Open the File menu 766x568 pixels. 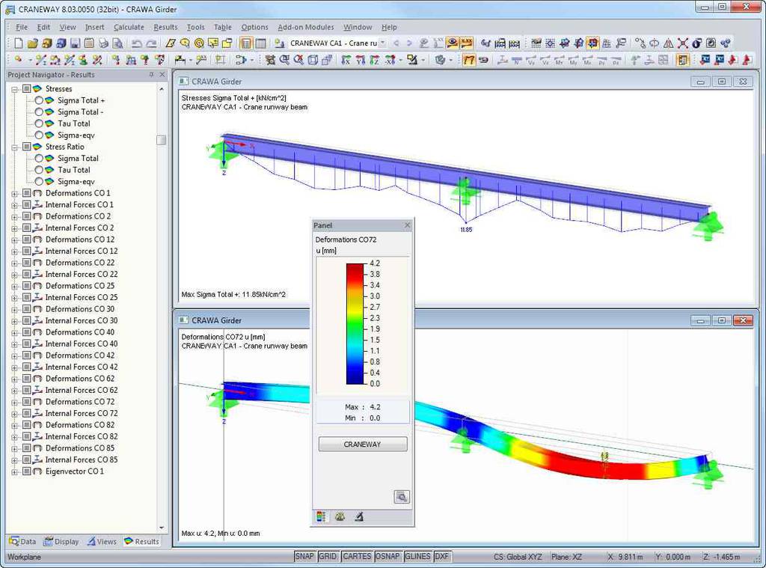tap(22, 28)
